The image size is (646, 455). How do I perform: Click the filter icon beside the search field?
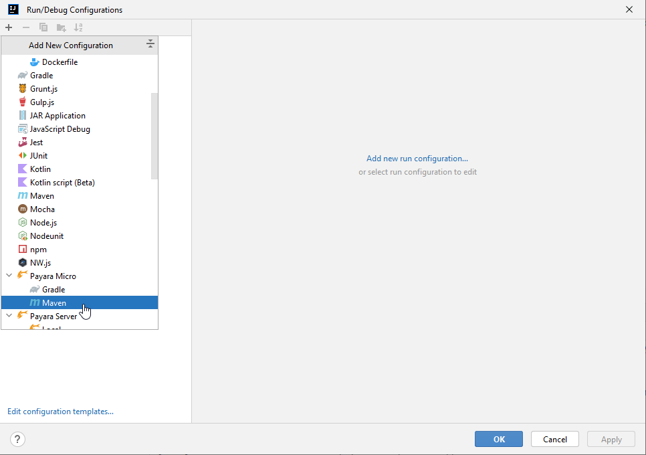pos(150,44)
